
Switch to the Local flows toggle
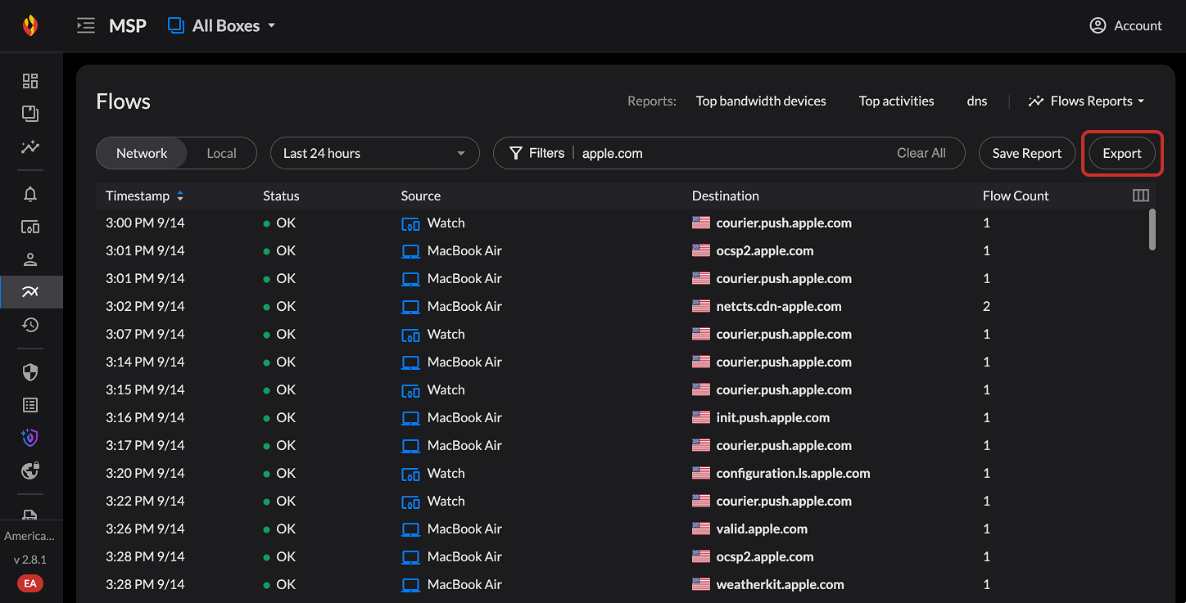(x=221, y=153)
